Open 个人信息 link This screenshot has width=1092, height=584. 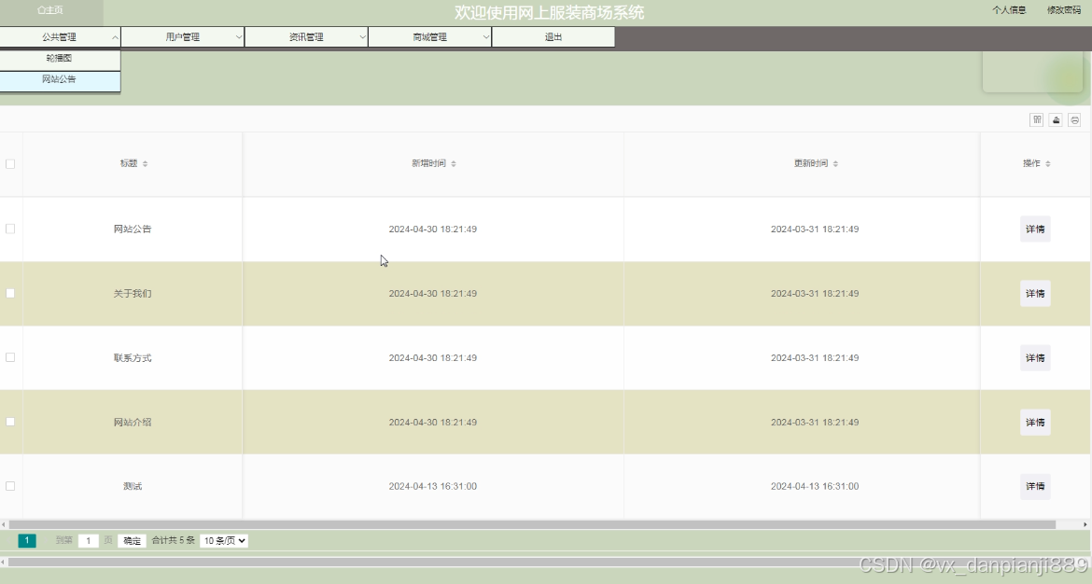[1009, 9]
